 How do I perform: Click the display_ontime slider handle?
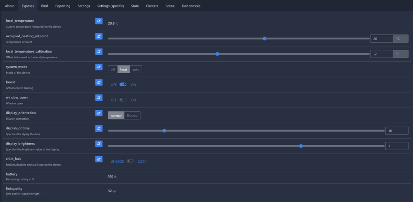coord(165,131)
